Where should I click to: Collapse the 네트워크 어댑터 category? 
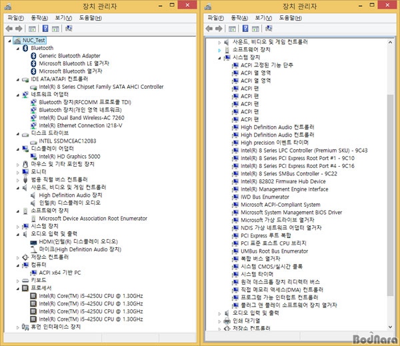click(x=17, y=95)
